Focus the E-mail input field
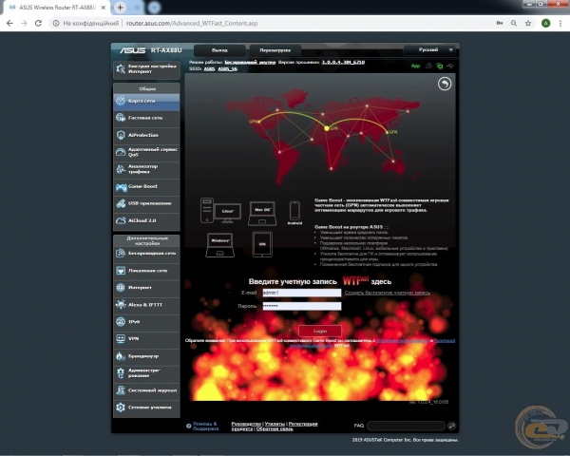This screenshot has width=570, height=456. [x=302, y=293]
